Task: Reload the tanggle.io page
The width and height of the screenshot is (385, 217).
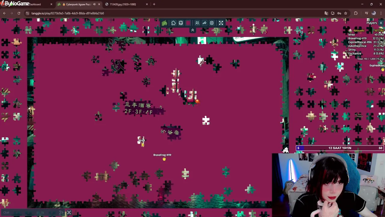Action: coord(19,13)
